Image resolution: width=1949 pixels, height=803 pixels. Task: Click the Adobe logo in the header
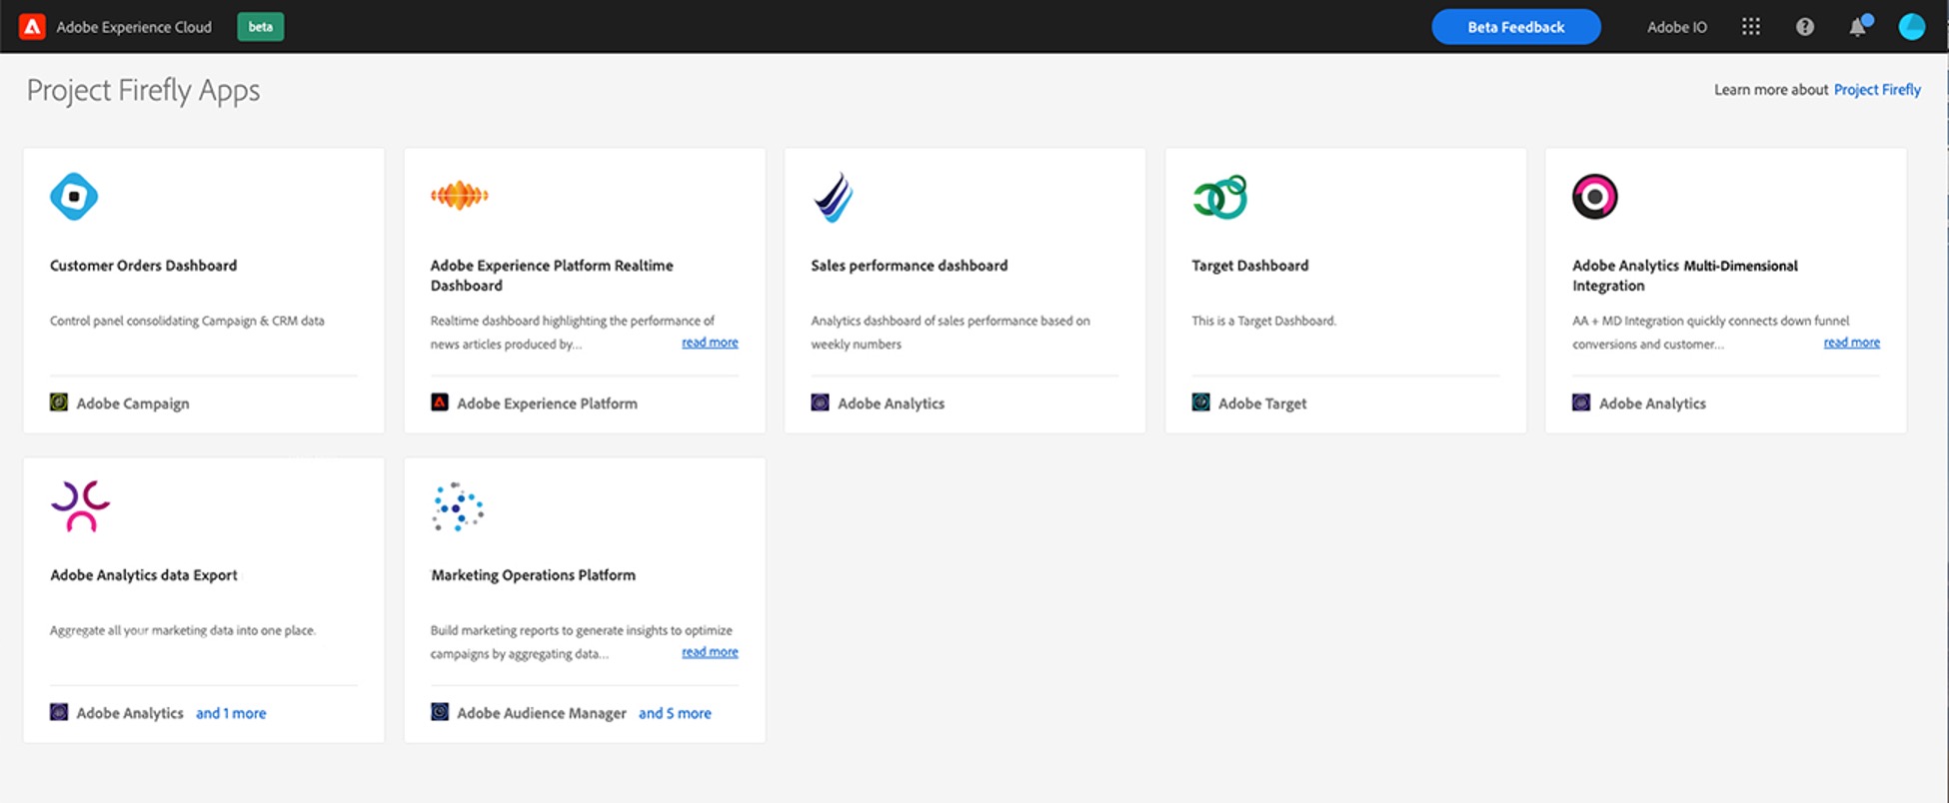(32, 27)
